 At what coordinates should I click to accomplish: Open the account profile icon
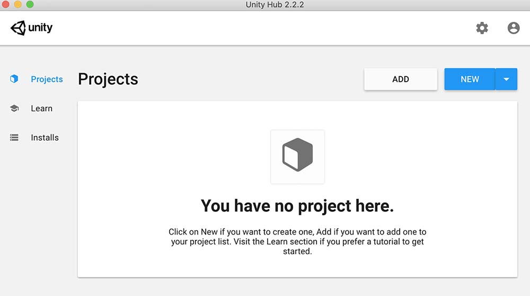(x=514, y=28)
